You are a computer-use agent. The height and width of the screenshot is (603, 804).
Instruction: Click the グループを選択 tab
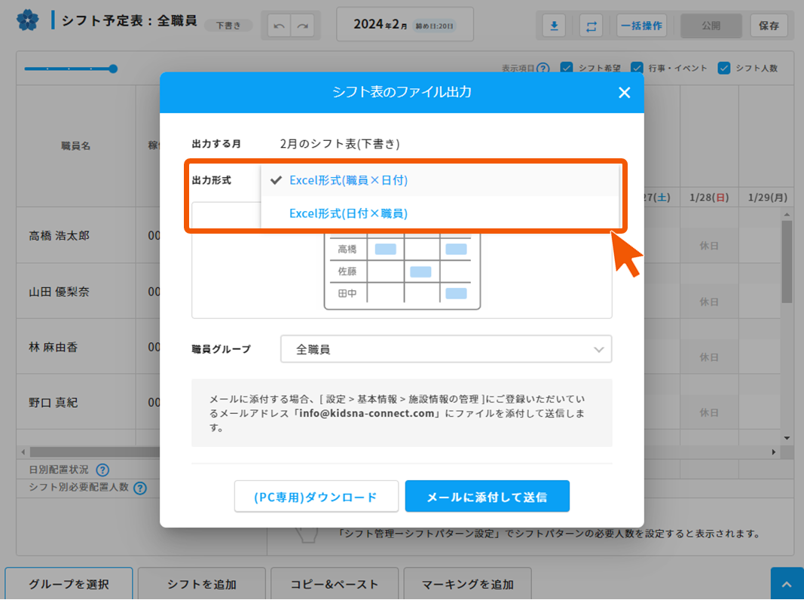point(69,584)
